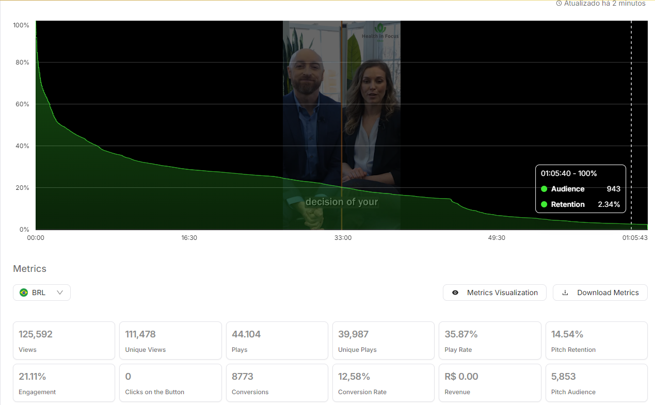Click the green dot beside Audience

click(544, 189)
